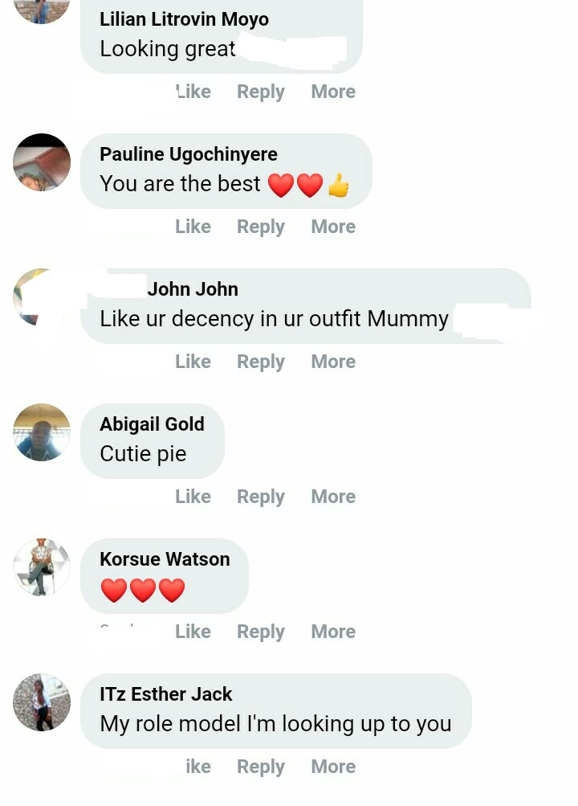The image size is (578, 806).
Task: Reply to Abigail Gold's comment
Action: pyautogui.click(x=261, y=497)
